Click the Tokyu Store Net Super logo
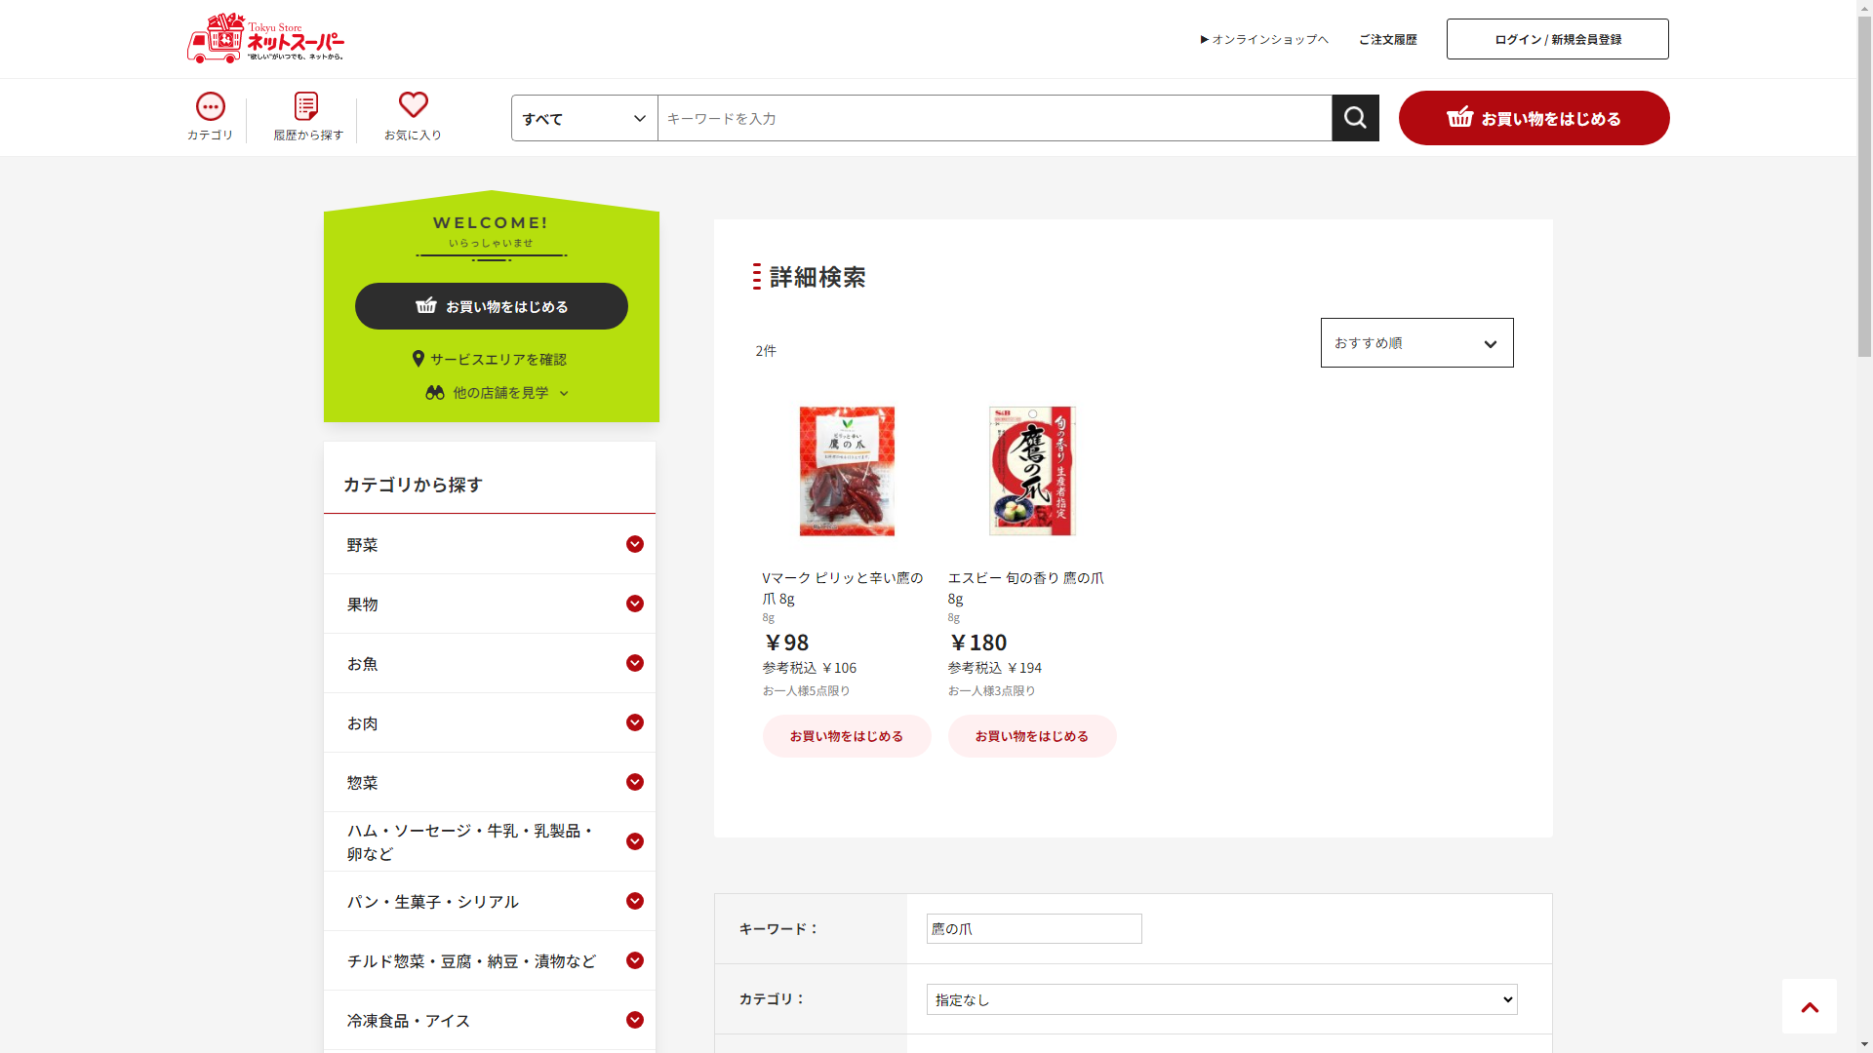The width and height of the screenshot is (1873, 1053). coord(265,39)
